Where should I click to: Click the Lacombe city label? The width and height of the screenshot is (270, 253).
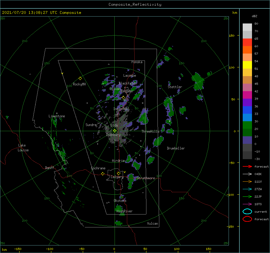tap(130, 76)
